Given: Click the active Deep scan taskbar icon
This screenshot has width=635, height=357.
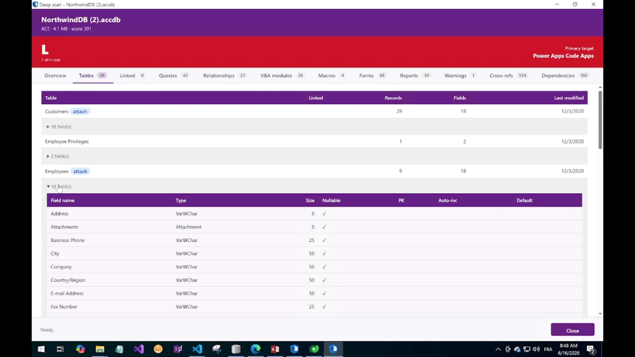Looking at the screenshot, I should [x=333, y=349].
